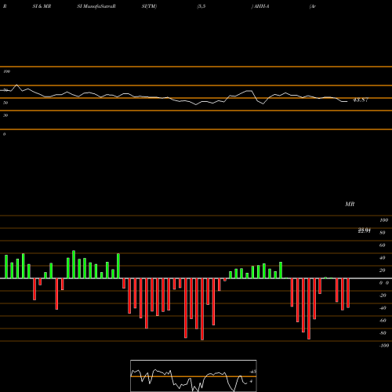Click the 'AHH-A' ticker header text
Image resolution: width=392 pixels, height=392 pixels.
(x=261, y=6)
